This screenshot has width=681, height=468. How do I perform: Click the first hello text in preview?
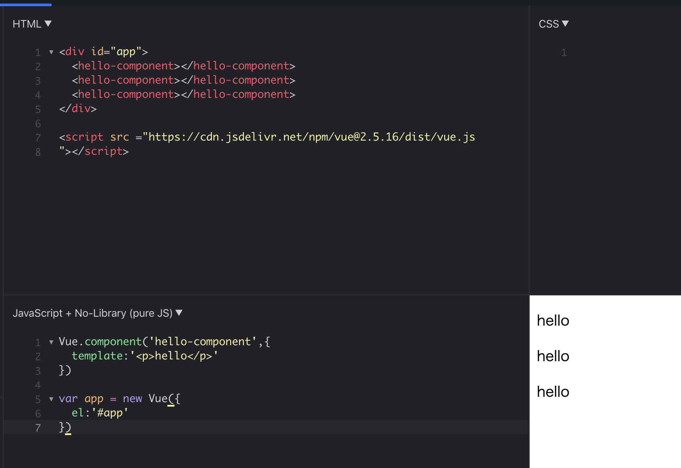[553, 320]
